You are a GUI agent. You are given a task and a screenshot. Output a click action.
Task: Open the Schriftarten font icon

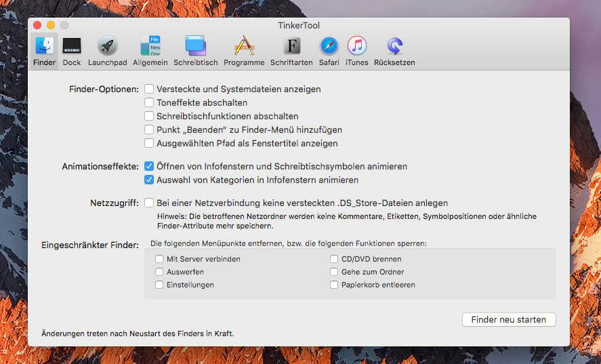[291, 46]
